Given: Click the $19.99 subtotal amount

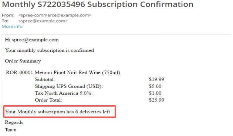Looking at the screenshot, I should [156, 79].
